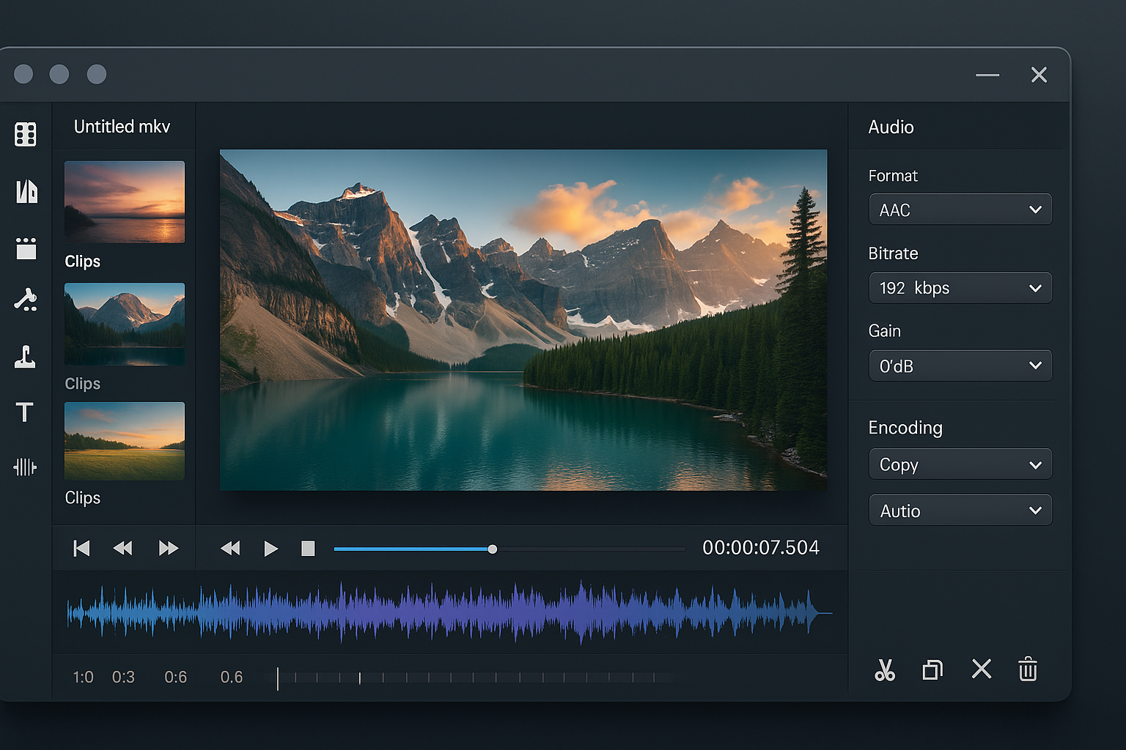Click the film grid icon in sidebar

coord(26,134)
